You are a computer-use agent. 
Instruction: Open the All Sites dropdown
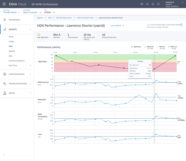(49, 12)
